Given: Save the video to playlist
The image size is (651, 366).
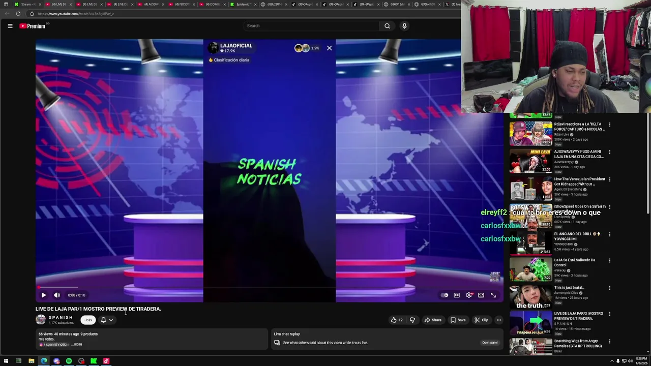Looking at the screenshot, I should point(458,320).
